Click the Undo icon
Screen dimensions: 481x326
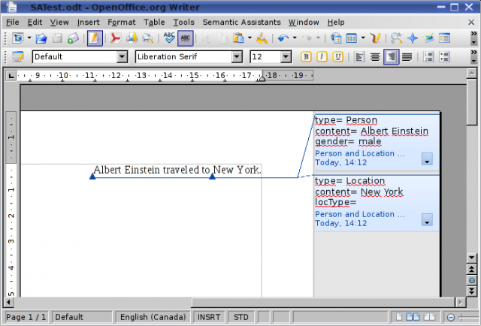(x=283, y=38)
